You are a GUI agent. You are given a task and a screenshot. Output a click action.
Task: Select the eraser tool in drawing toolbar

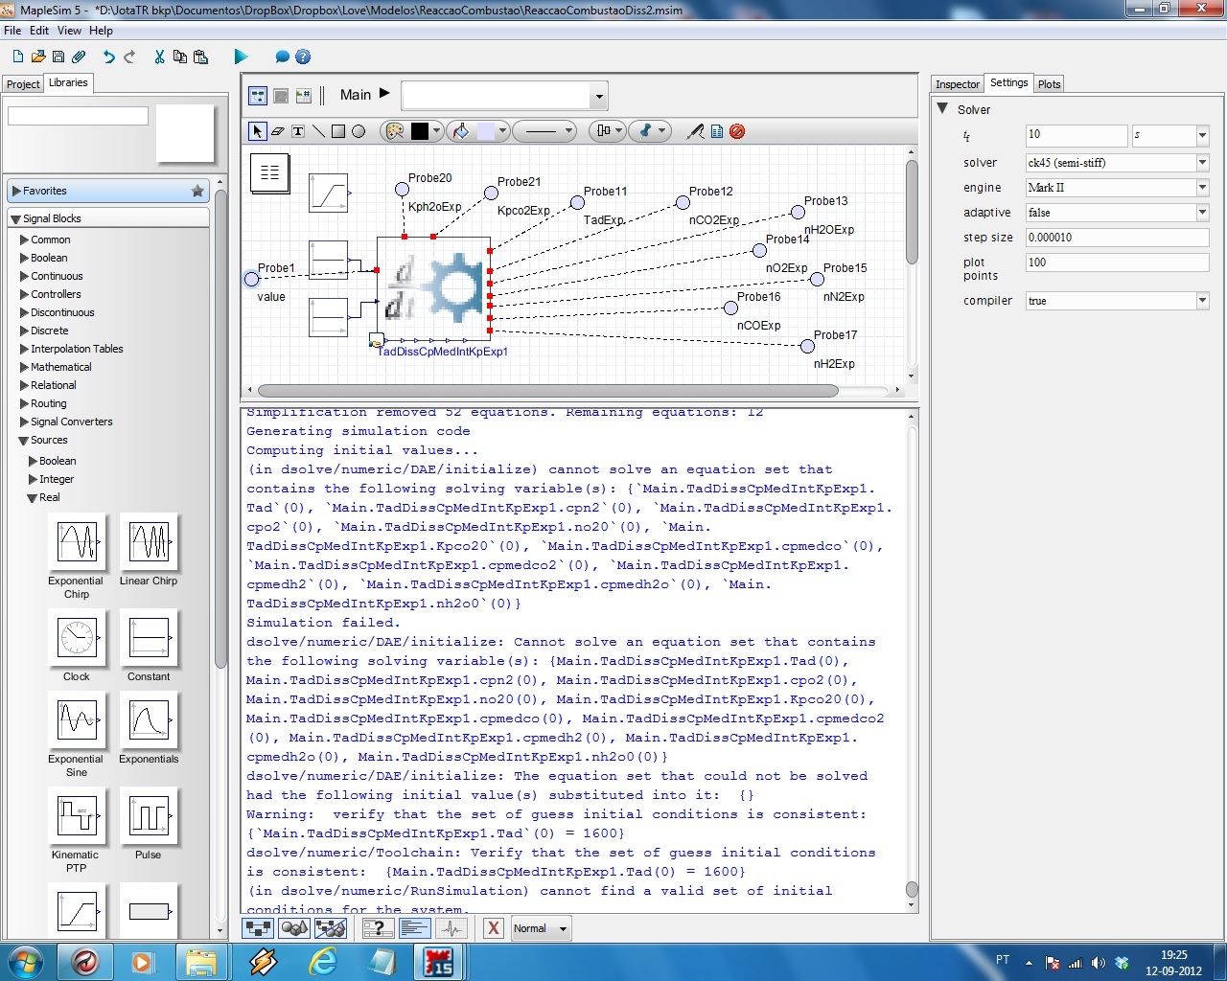tap(278, 131)
